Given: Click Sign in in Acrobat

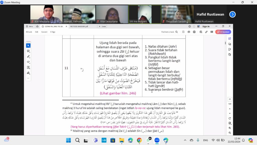Looking at the screenshot, I should [206, 26].
